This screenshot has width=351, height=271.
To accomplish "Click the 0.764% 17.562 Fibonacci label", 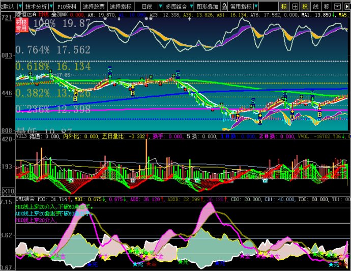I will tap(53, 50).
